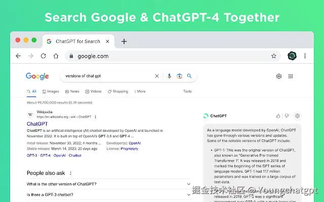This screenshot has height=202, width=324.
Task: Click the address bar showing google.com
Action: pos(173,56)
